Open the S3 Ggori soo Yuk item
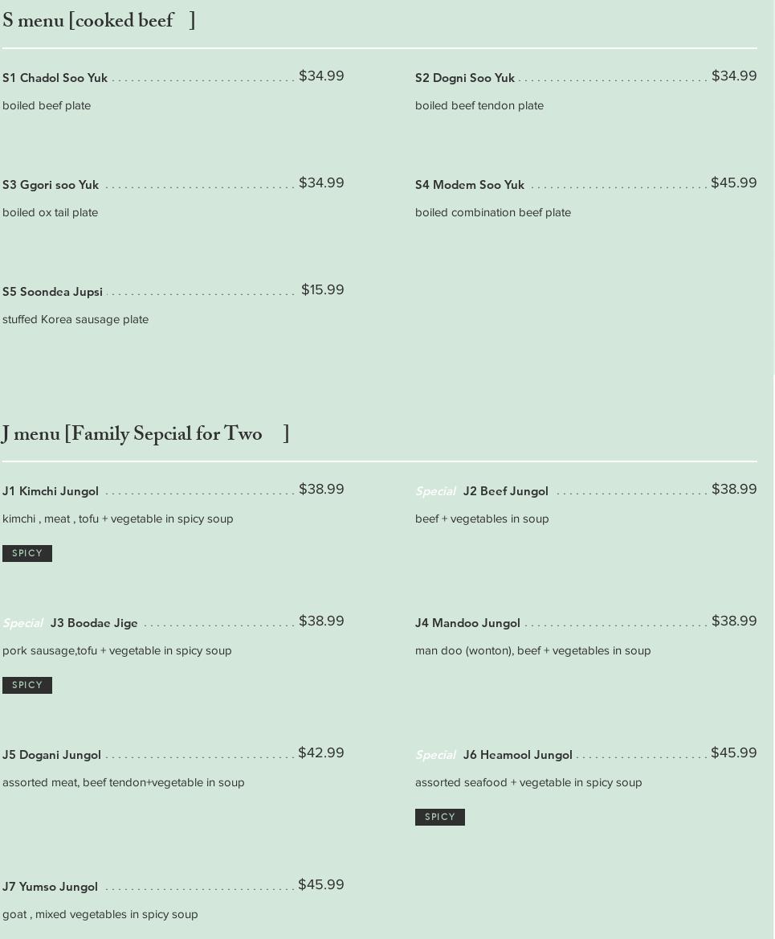775x939 pixels. point(51,185)
